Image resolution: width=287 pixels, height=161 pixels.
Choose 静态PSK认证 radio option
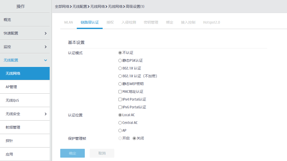click(120, 61)
